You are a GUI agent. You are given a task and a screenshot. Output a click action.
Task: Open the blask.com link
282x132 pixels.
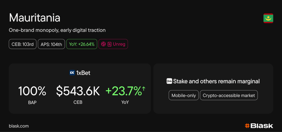pos(19,126)
